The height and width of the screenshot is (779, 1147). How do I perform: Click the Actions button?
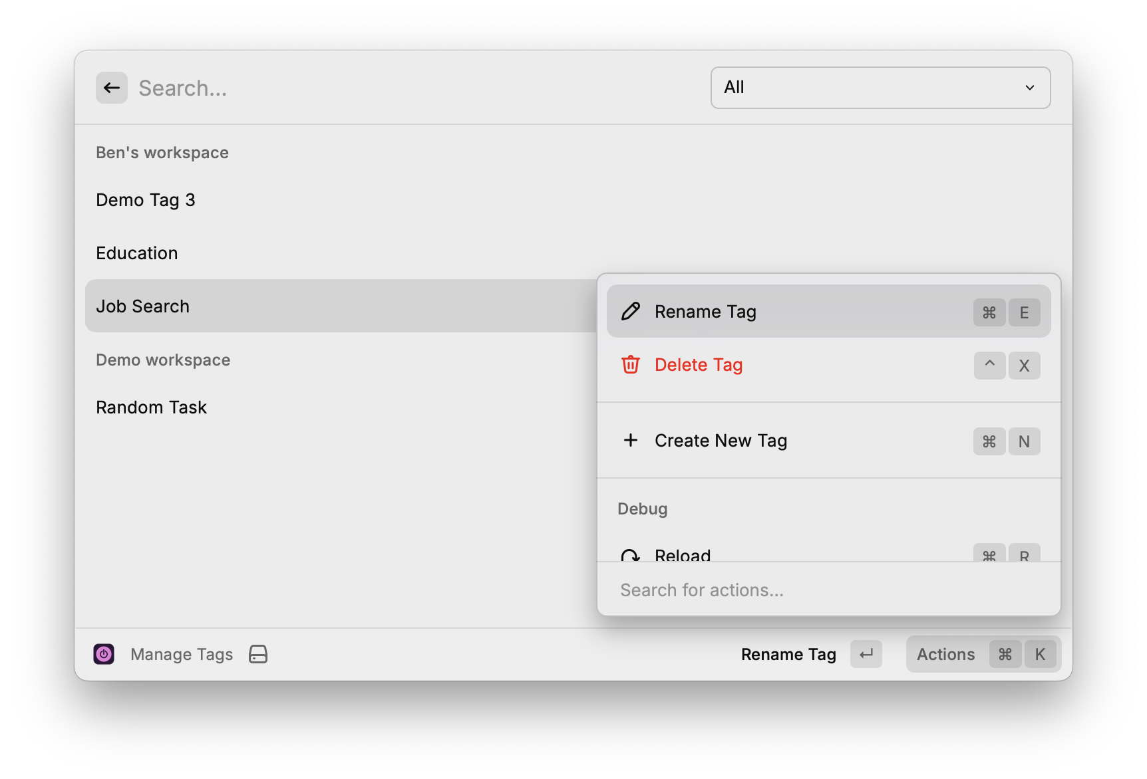point(983,654)
